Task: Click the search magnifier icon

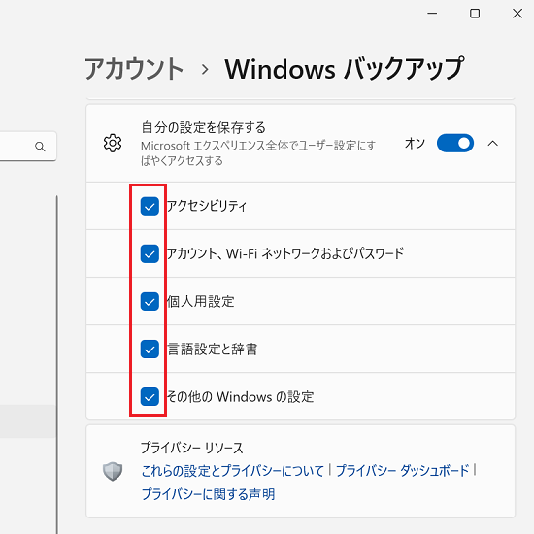Action: coord(40,147)
